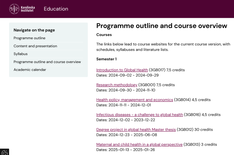Click the Semester 1 heading
This screenshot has height=155, width=234.
point(106,59)
